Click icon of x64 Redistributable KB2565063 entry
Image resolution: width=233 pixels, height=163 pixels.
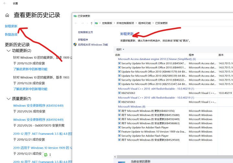click(x=119, y=93)
